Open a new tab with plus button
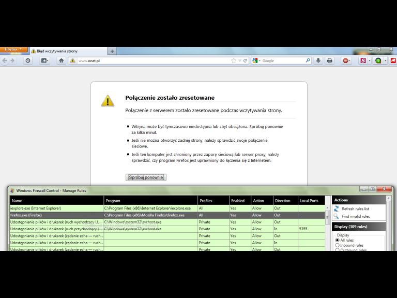 pyautogui.click(x=112, y=51)
